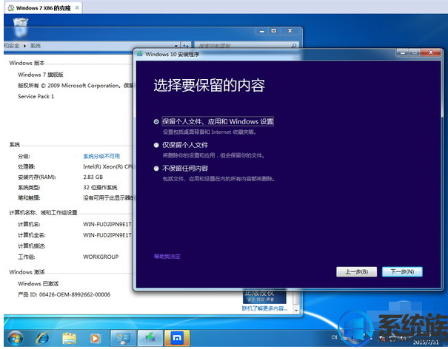Click the Service Pack 1 text
This screenshot has height=349, width=448.
[x=36, y=96]
